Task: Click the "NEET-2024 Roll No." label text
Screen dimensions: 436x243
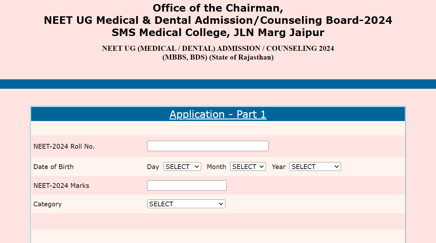Action: tap(64, 146)
